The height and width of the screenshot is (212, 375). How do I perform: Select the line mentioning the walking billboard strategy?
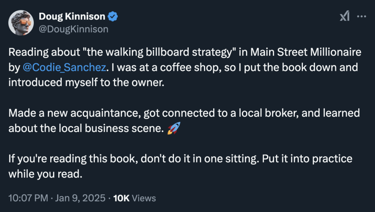146,52
